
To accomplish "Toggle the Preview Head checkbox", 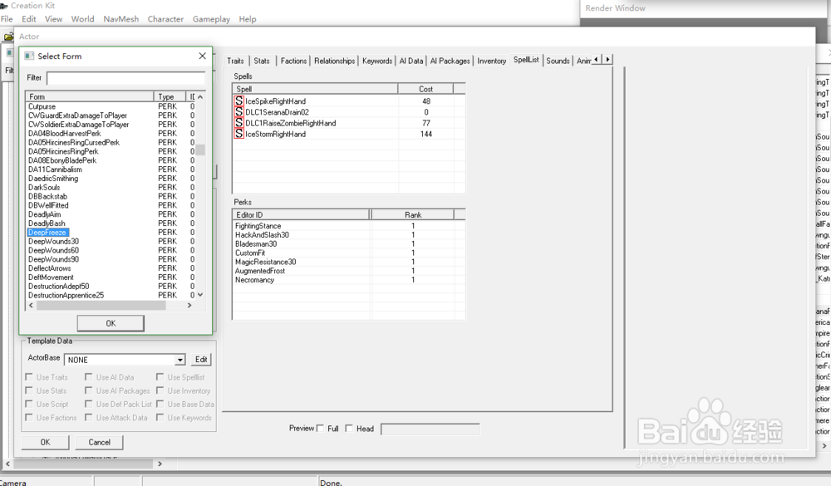I will click(x=349, y=428).
